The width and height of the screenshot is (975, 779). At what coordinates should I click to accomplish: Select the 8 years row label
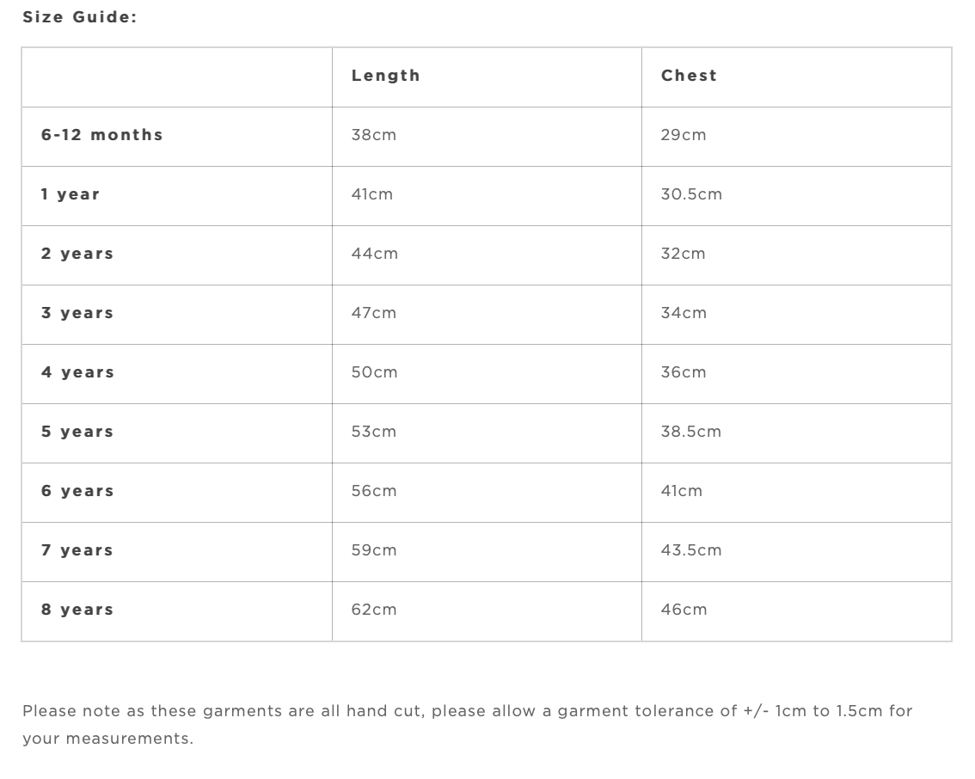click(77, 610)
